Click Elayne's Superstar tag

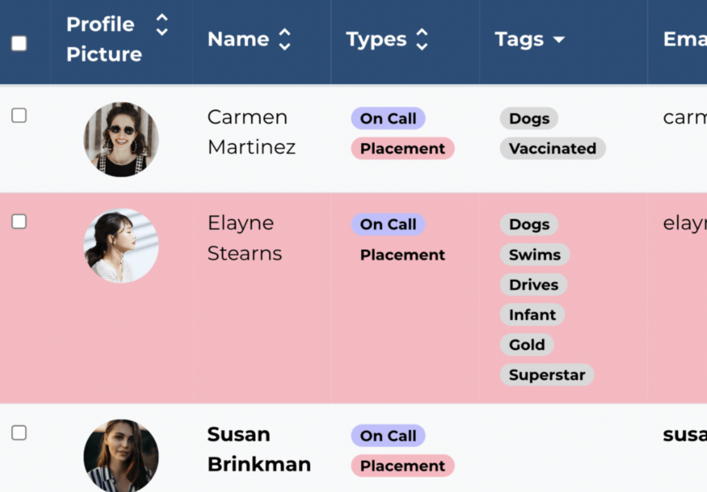(547, 375)
